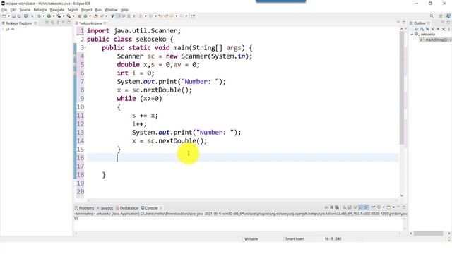Click the Outline horizontal scrollbar thumb
Image resolution: width=452 pixels, height=254 pixels.
pos(428,234)
